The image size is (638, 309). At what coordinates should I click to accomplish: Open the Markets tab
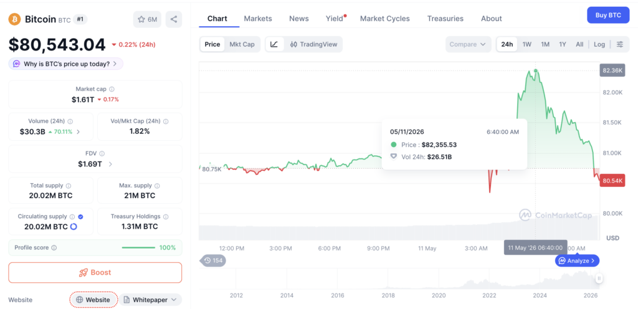[258, 19]
